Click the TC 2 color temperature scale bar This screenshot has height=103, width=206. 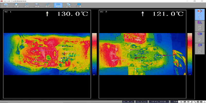pos(190,54)
